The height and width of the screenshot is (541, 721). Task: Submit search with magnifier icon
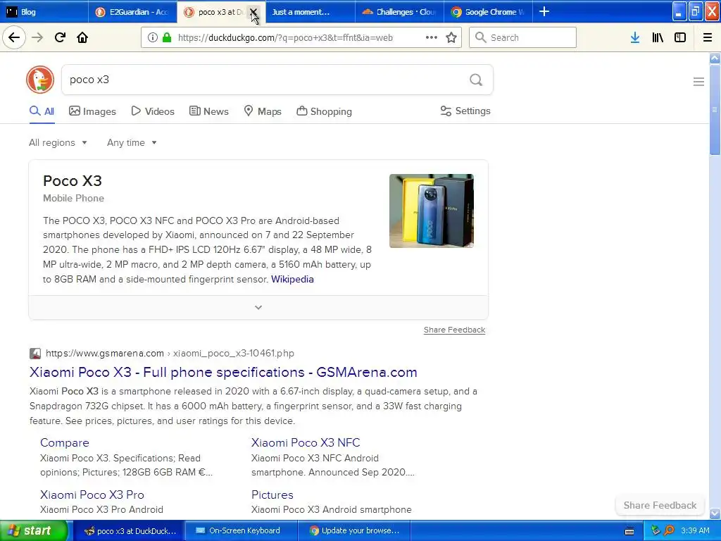pos(476,80)
